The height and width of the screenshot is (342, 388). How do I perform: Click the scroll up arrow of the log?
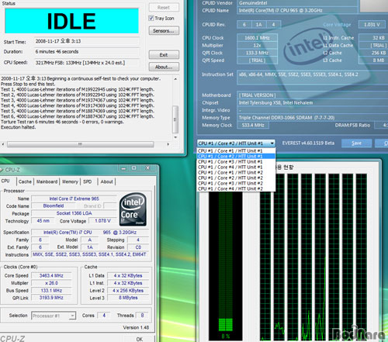click(175, 79)
